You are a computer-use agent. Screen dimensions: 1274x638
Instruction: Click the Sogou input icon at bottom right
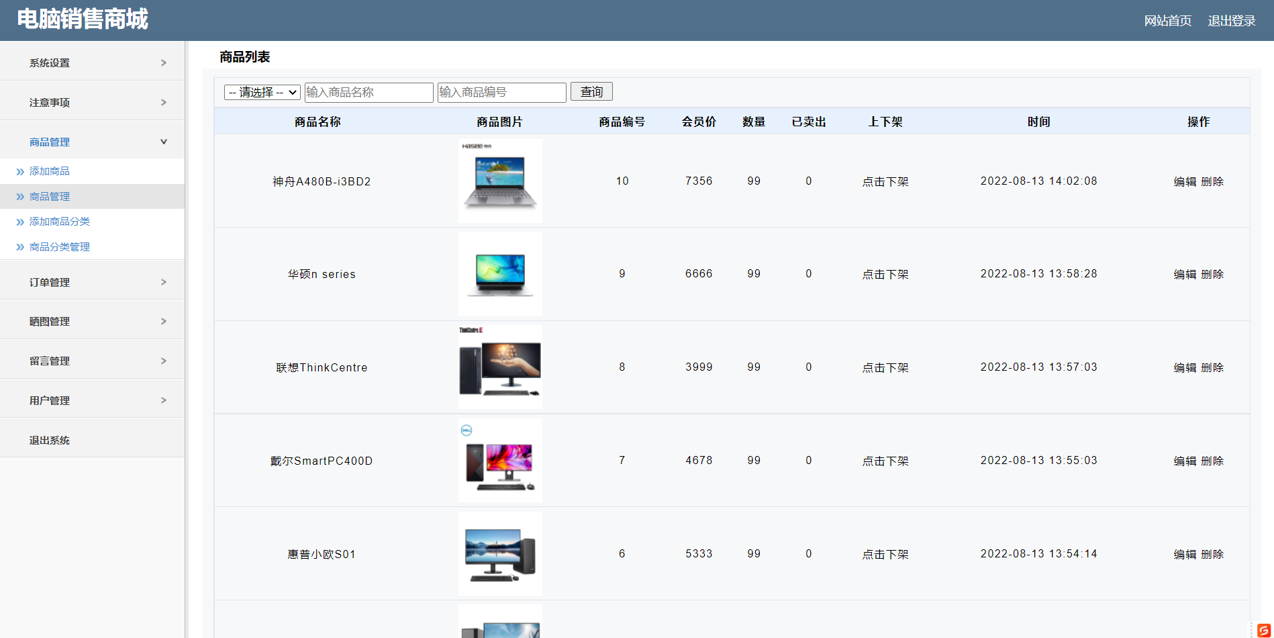1263,631
